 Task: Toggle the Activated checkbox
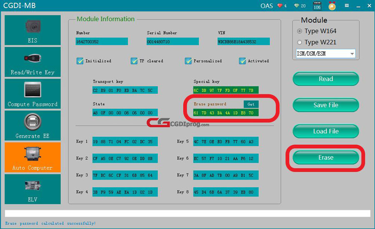click(x=242, y=61)
